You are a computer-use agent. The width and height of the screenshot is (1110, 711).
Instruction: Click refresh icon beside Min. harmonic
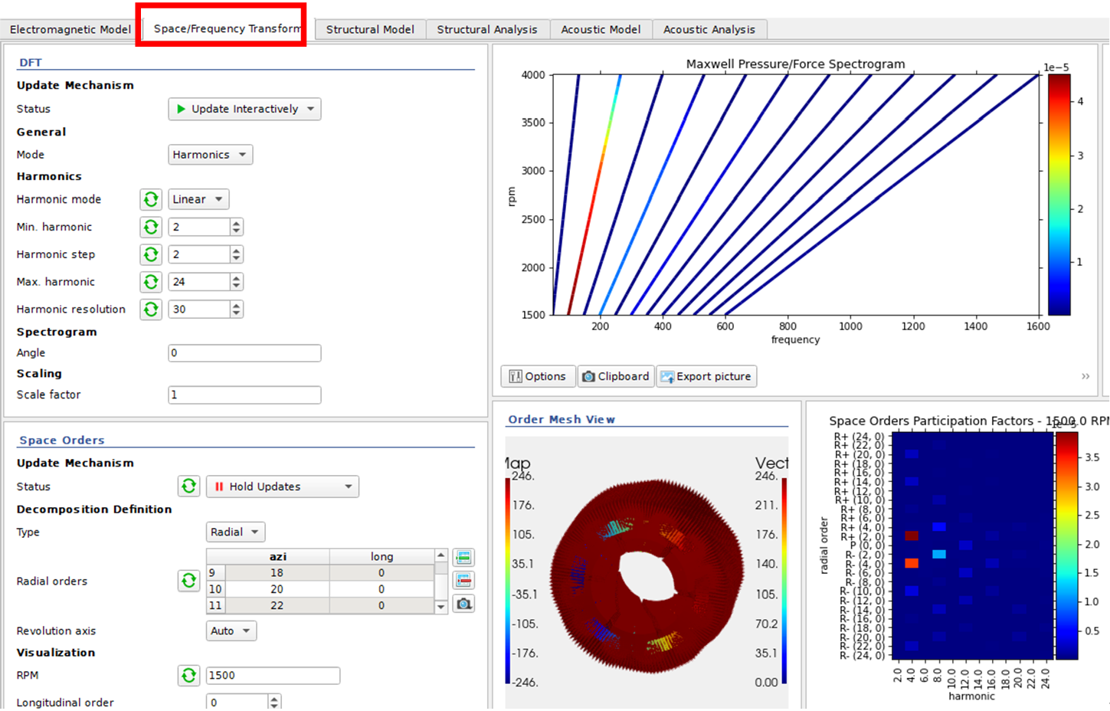(x=151, y=227)
